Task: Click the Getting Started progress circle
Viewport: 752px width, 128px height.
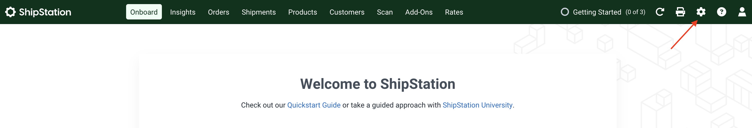Action: pyautogui.click(x=565, y=12)
